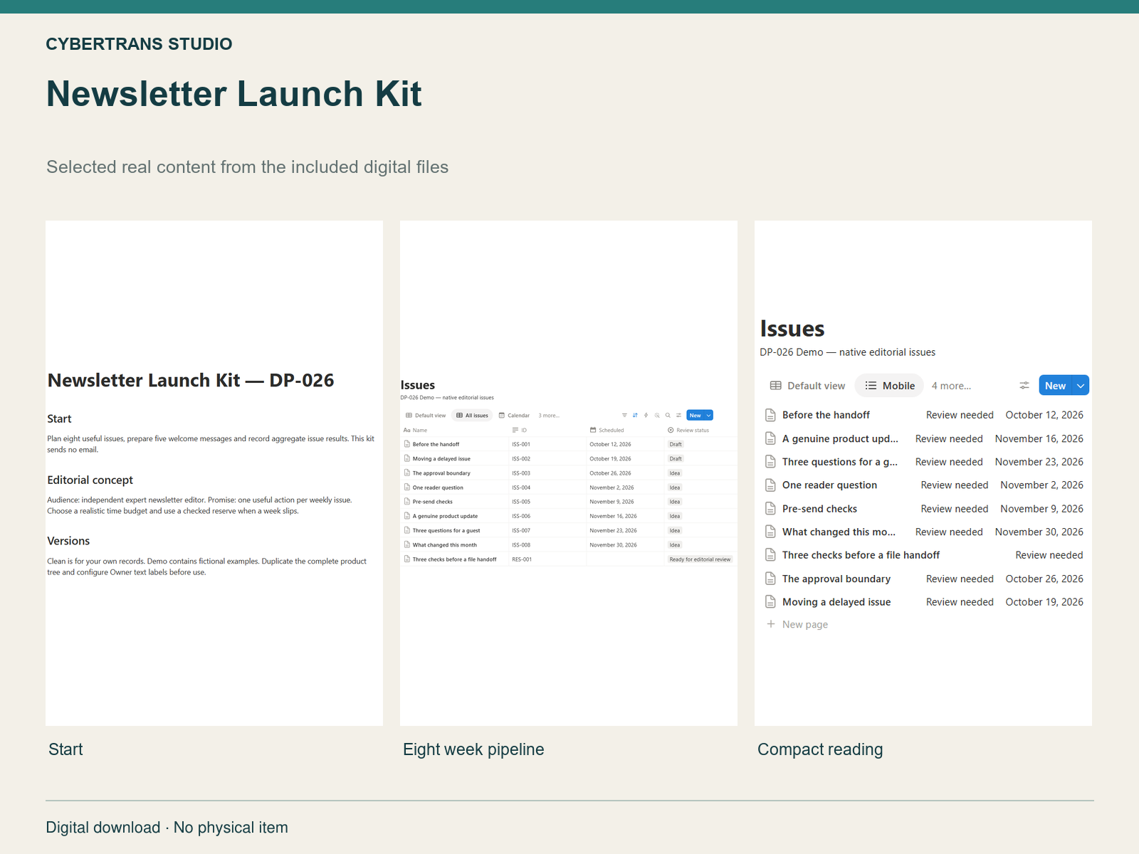Open view settings sliders icon in pipeline table
The height and width of the screenshot is (854, 1139).
(x=678, y=416)
